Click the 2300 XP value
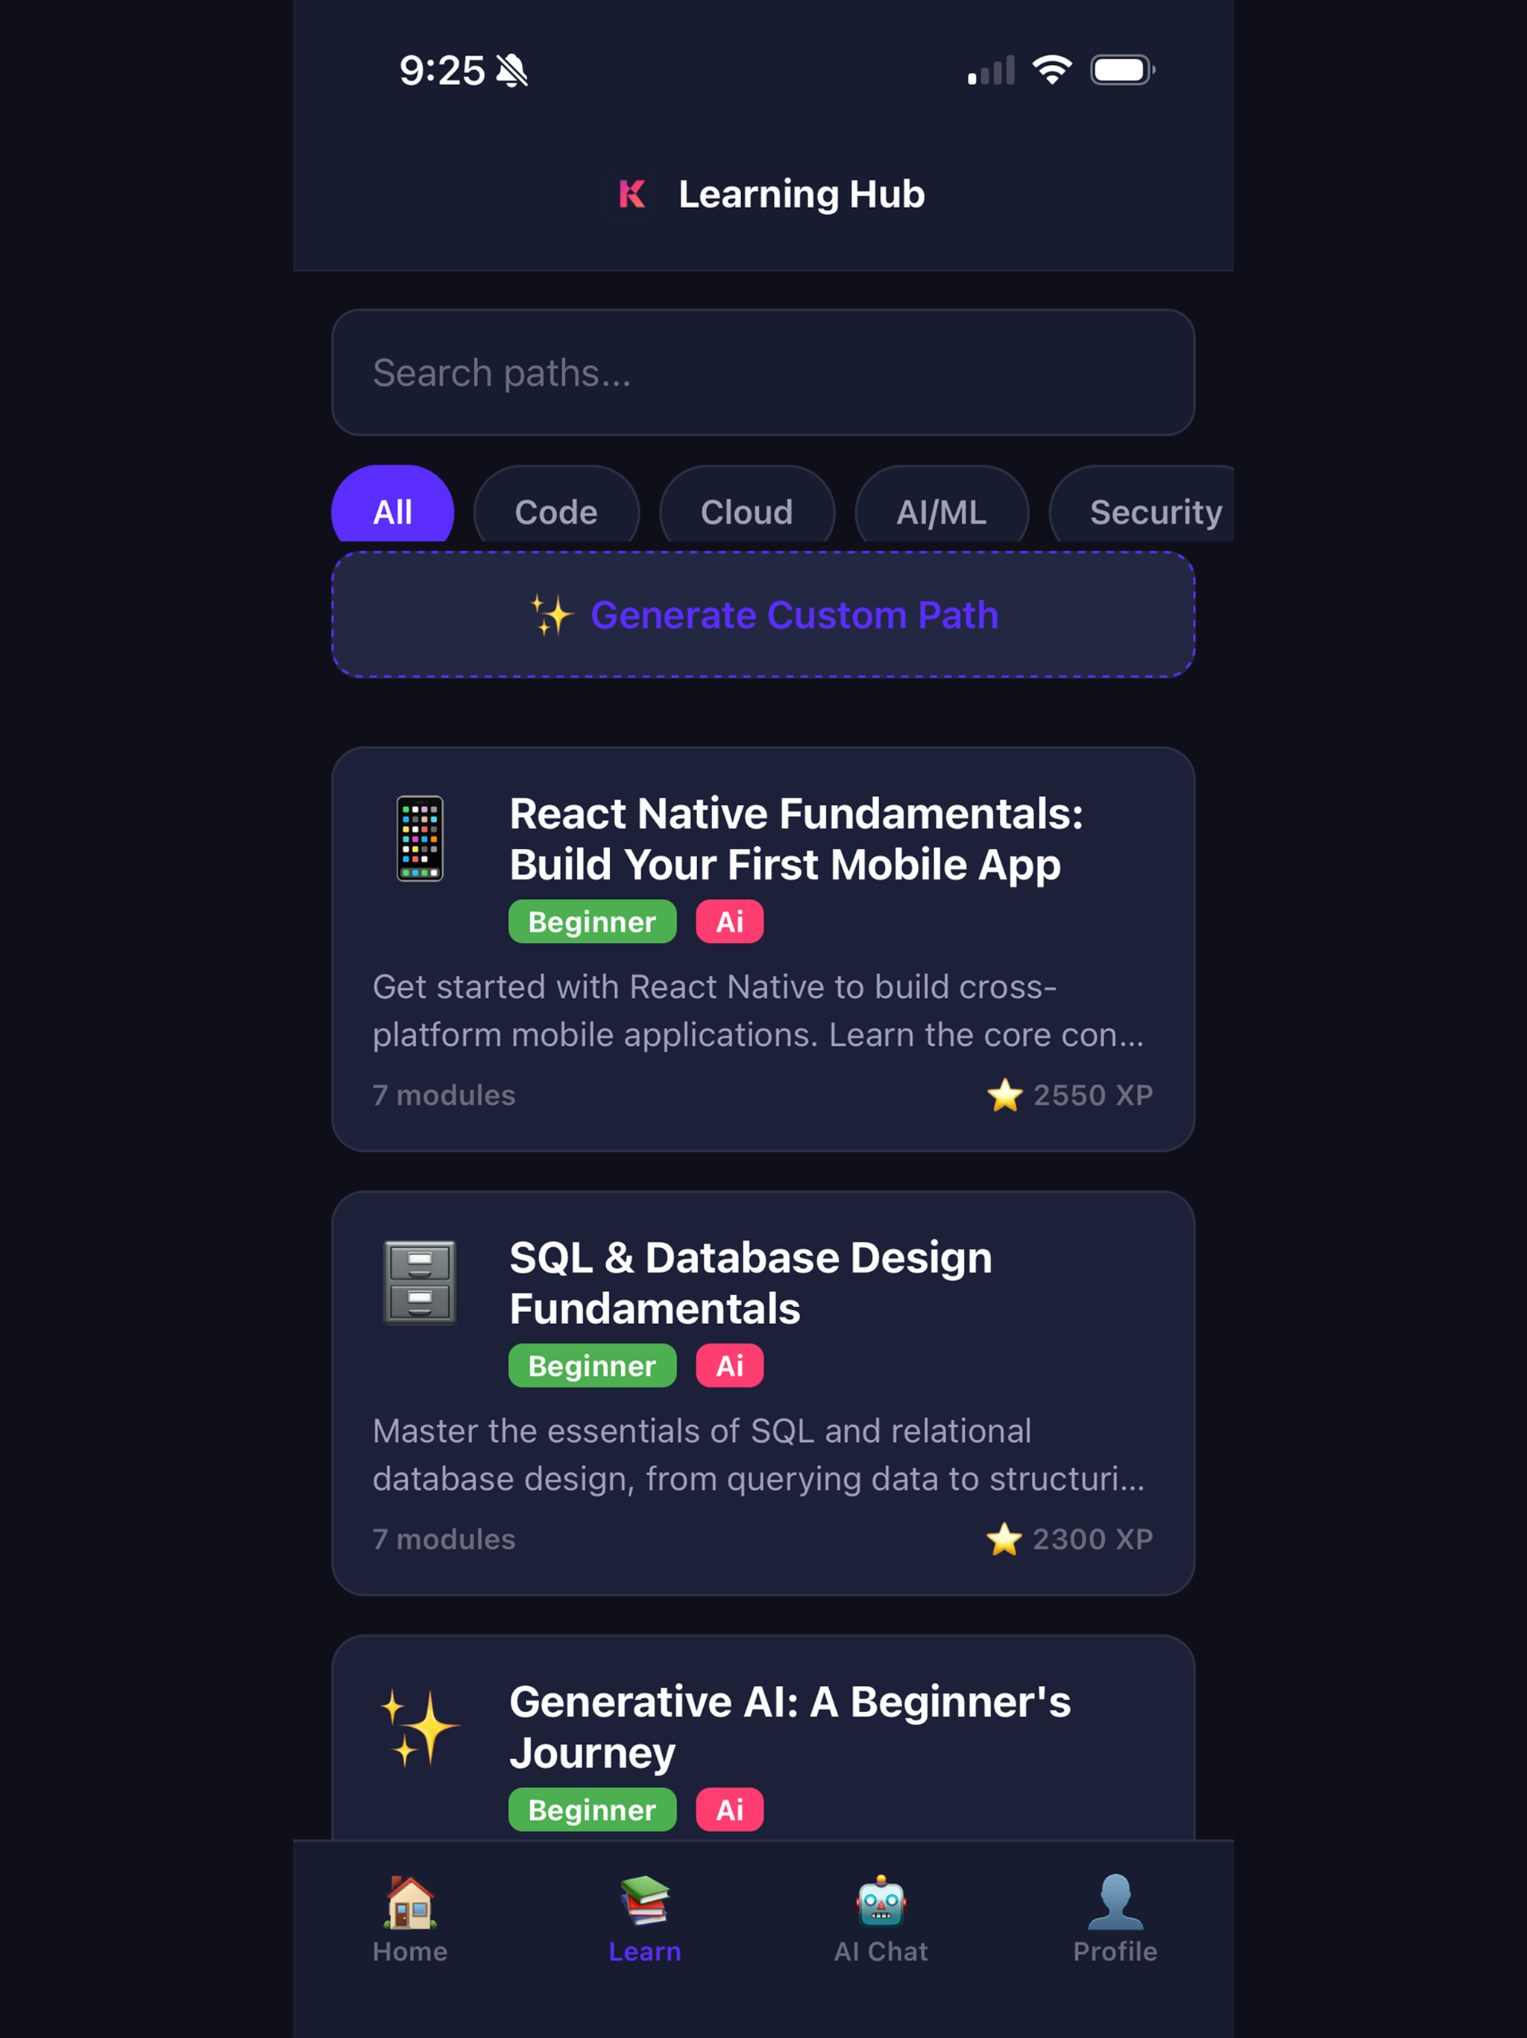 click(x=1093, y=1539)
